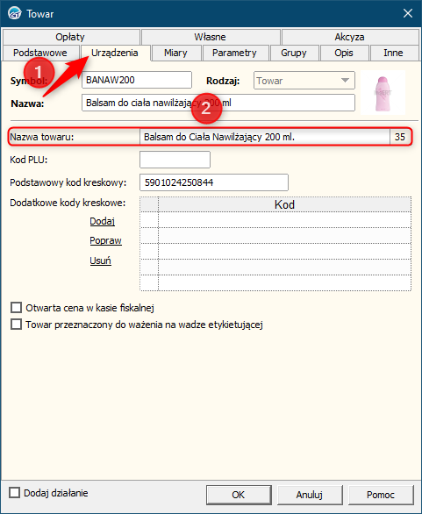The width and height of the screenshot is (422, 514).
Task: Open the Opis tab
Action: [x=344, y=53]
